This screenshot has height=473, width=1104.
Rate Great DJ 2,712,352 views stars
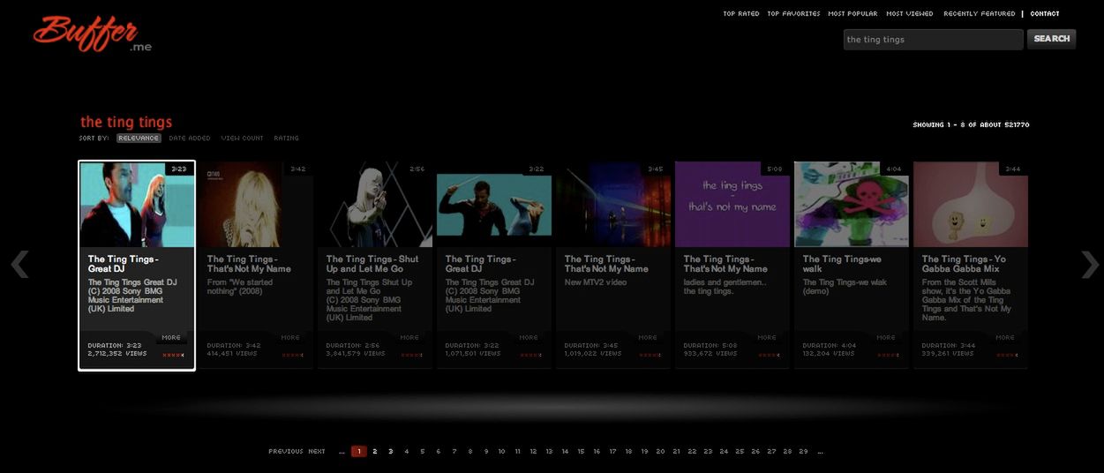pos(172,355)
